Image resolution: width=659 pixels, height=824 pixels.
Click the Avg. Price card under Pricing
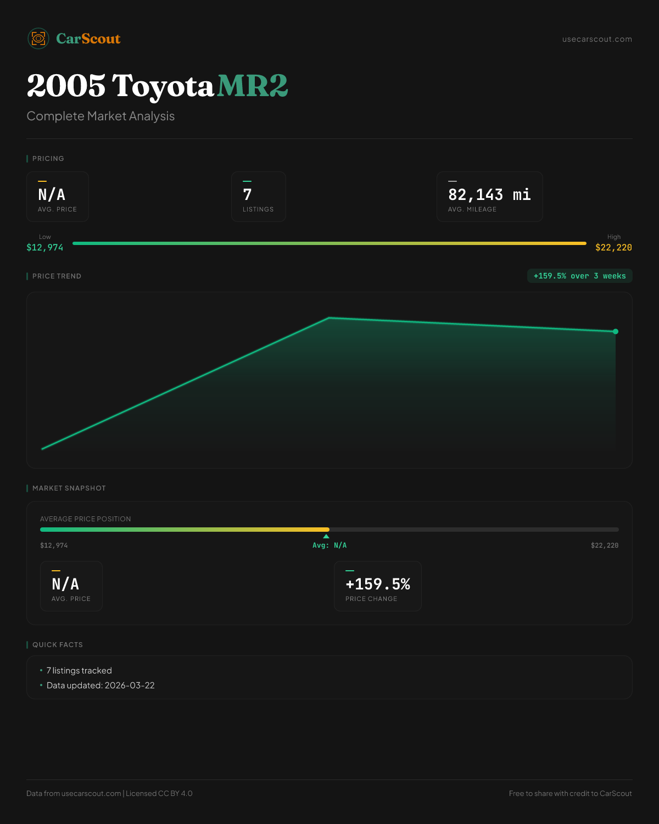pyautogui.click(x=58, y=197)
